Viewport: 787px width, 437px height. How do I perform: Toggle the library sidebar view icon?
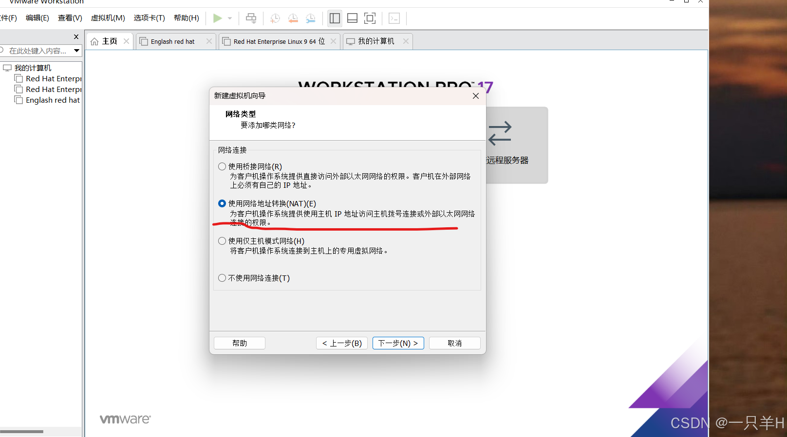(x=335, y=18)
